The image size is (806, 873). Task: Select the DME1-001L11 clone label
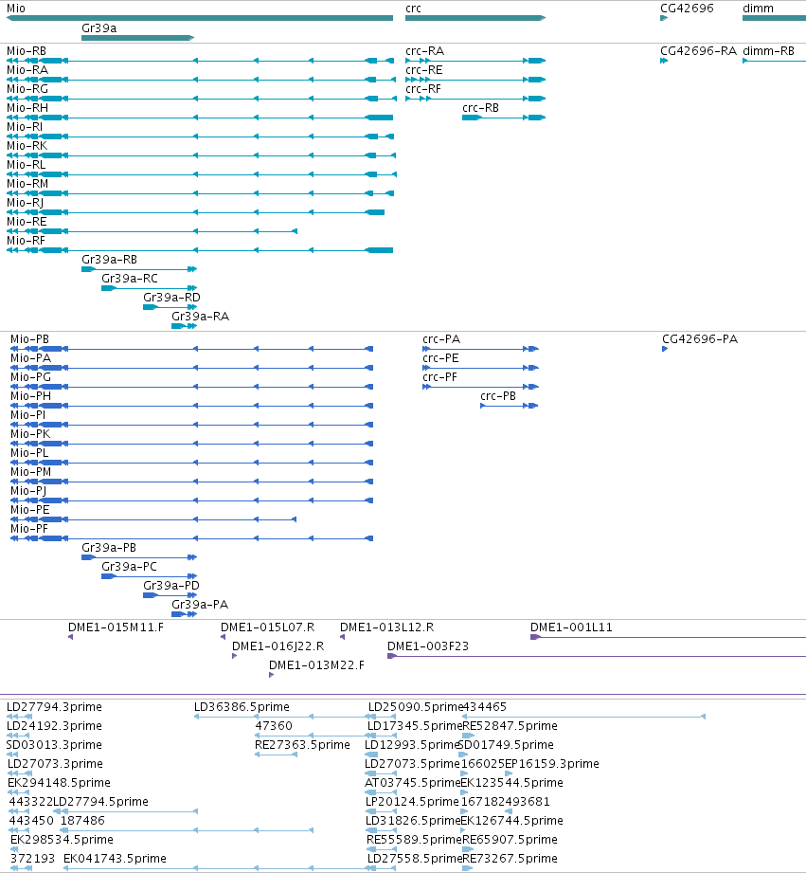[571, 627]
